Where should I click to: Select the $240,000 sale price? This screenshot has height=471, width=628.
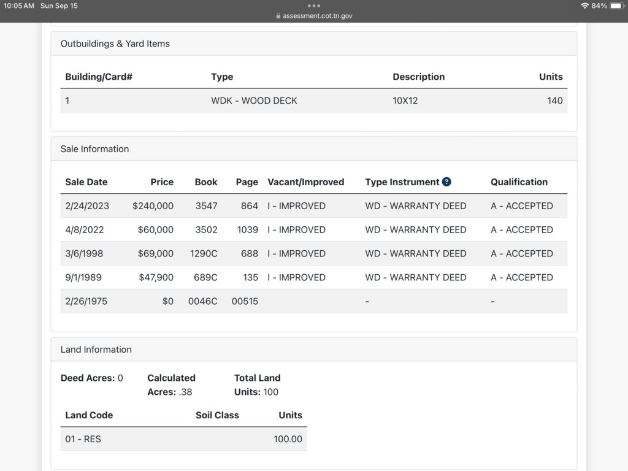(x=153, y=206)
